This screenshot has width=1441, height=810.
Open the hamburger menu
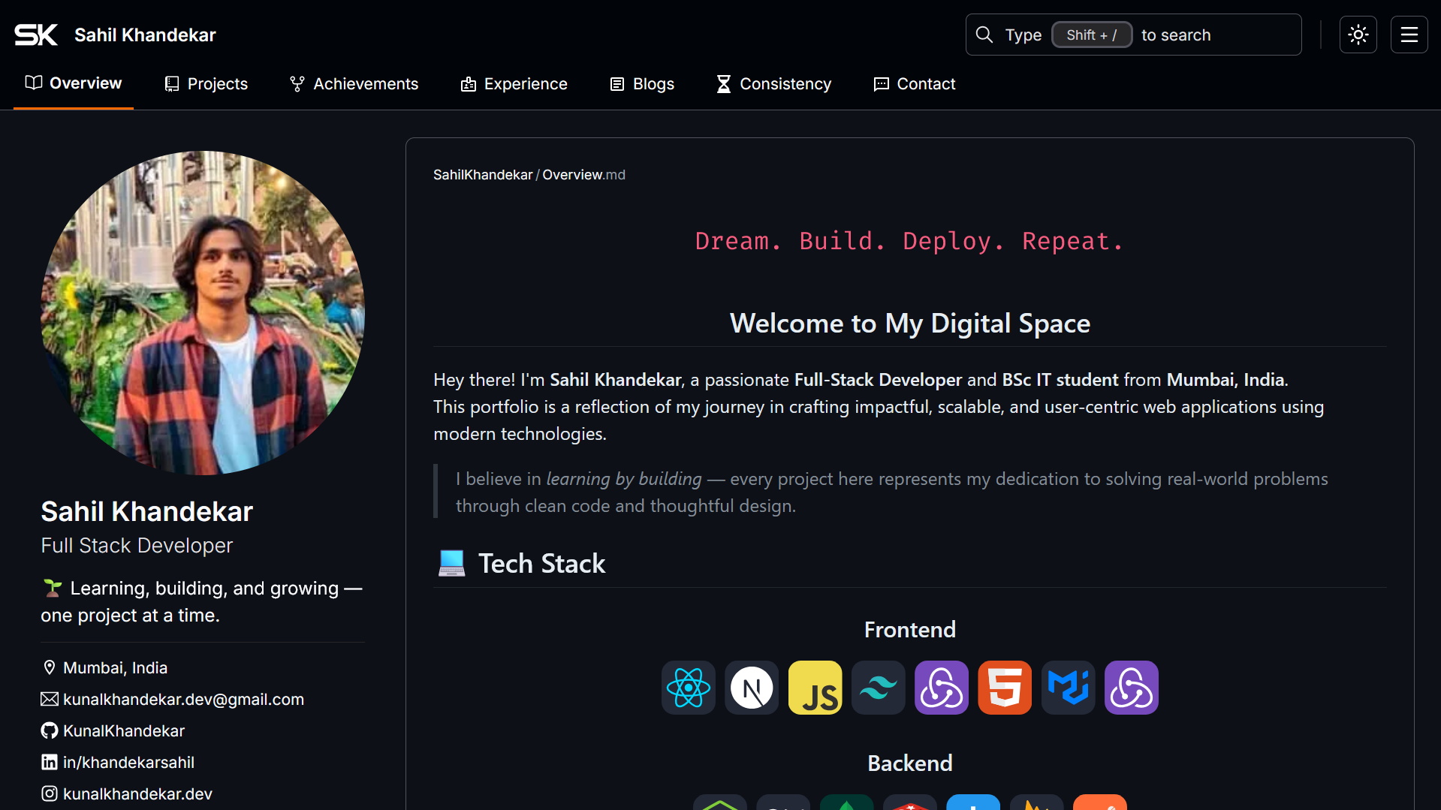click(1409, 35)
